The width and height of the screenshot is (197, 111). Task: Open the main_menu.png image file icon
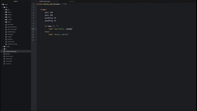coord(6,29)
